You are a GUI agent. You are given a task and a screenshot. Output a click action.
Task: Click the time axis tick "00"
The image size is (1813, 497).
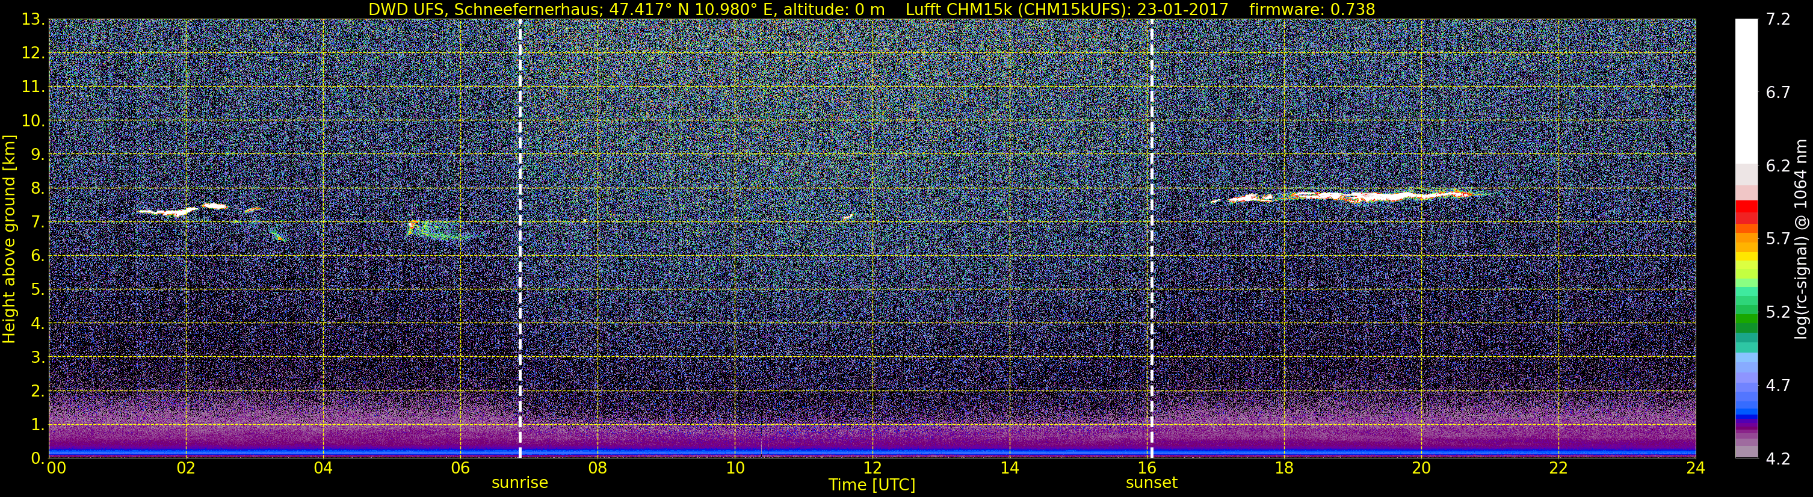point(57,469)
